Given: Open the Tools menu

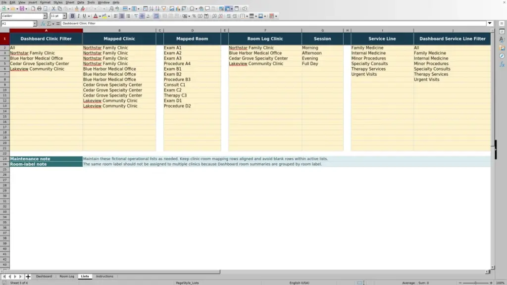Looking at the screenshot, I should coord(91,2).
